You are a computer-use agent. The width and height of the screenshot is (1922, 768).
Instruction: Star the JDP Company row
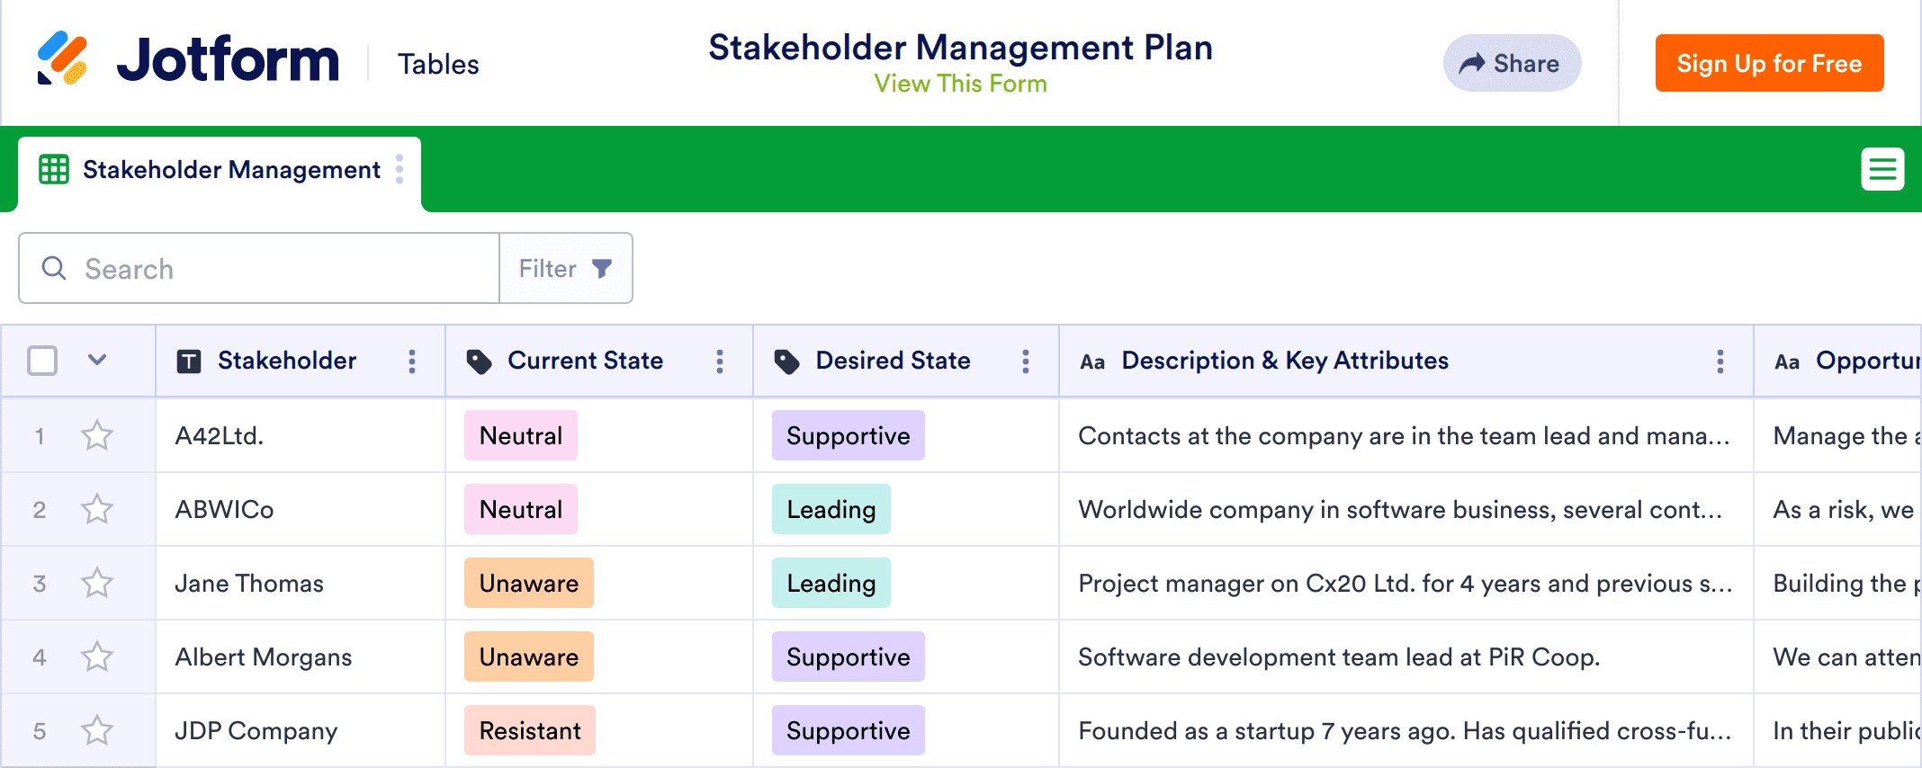point(97,731)
